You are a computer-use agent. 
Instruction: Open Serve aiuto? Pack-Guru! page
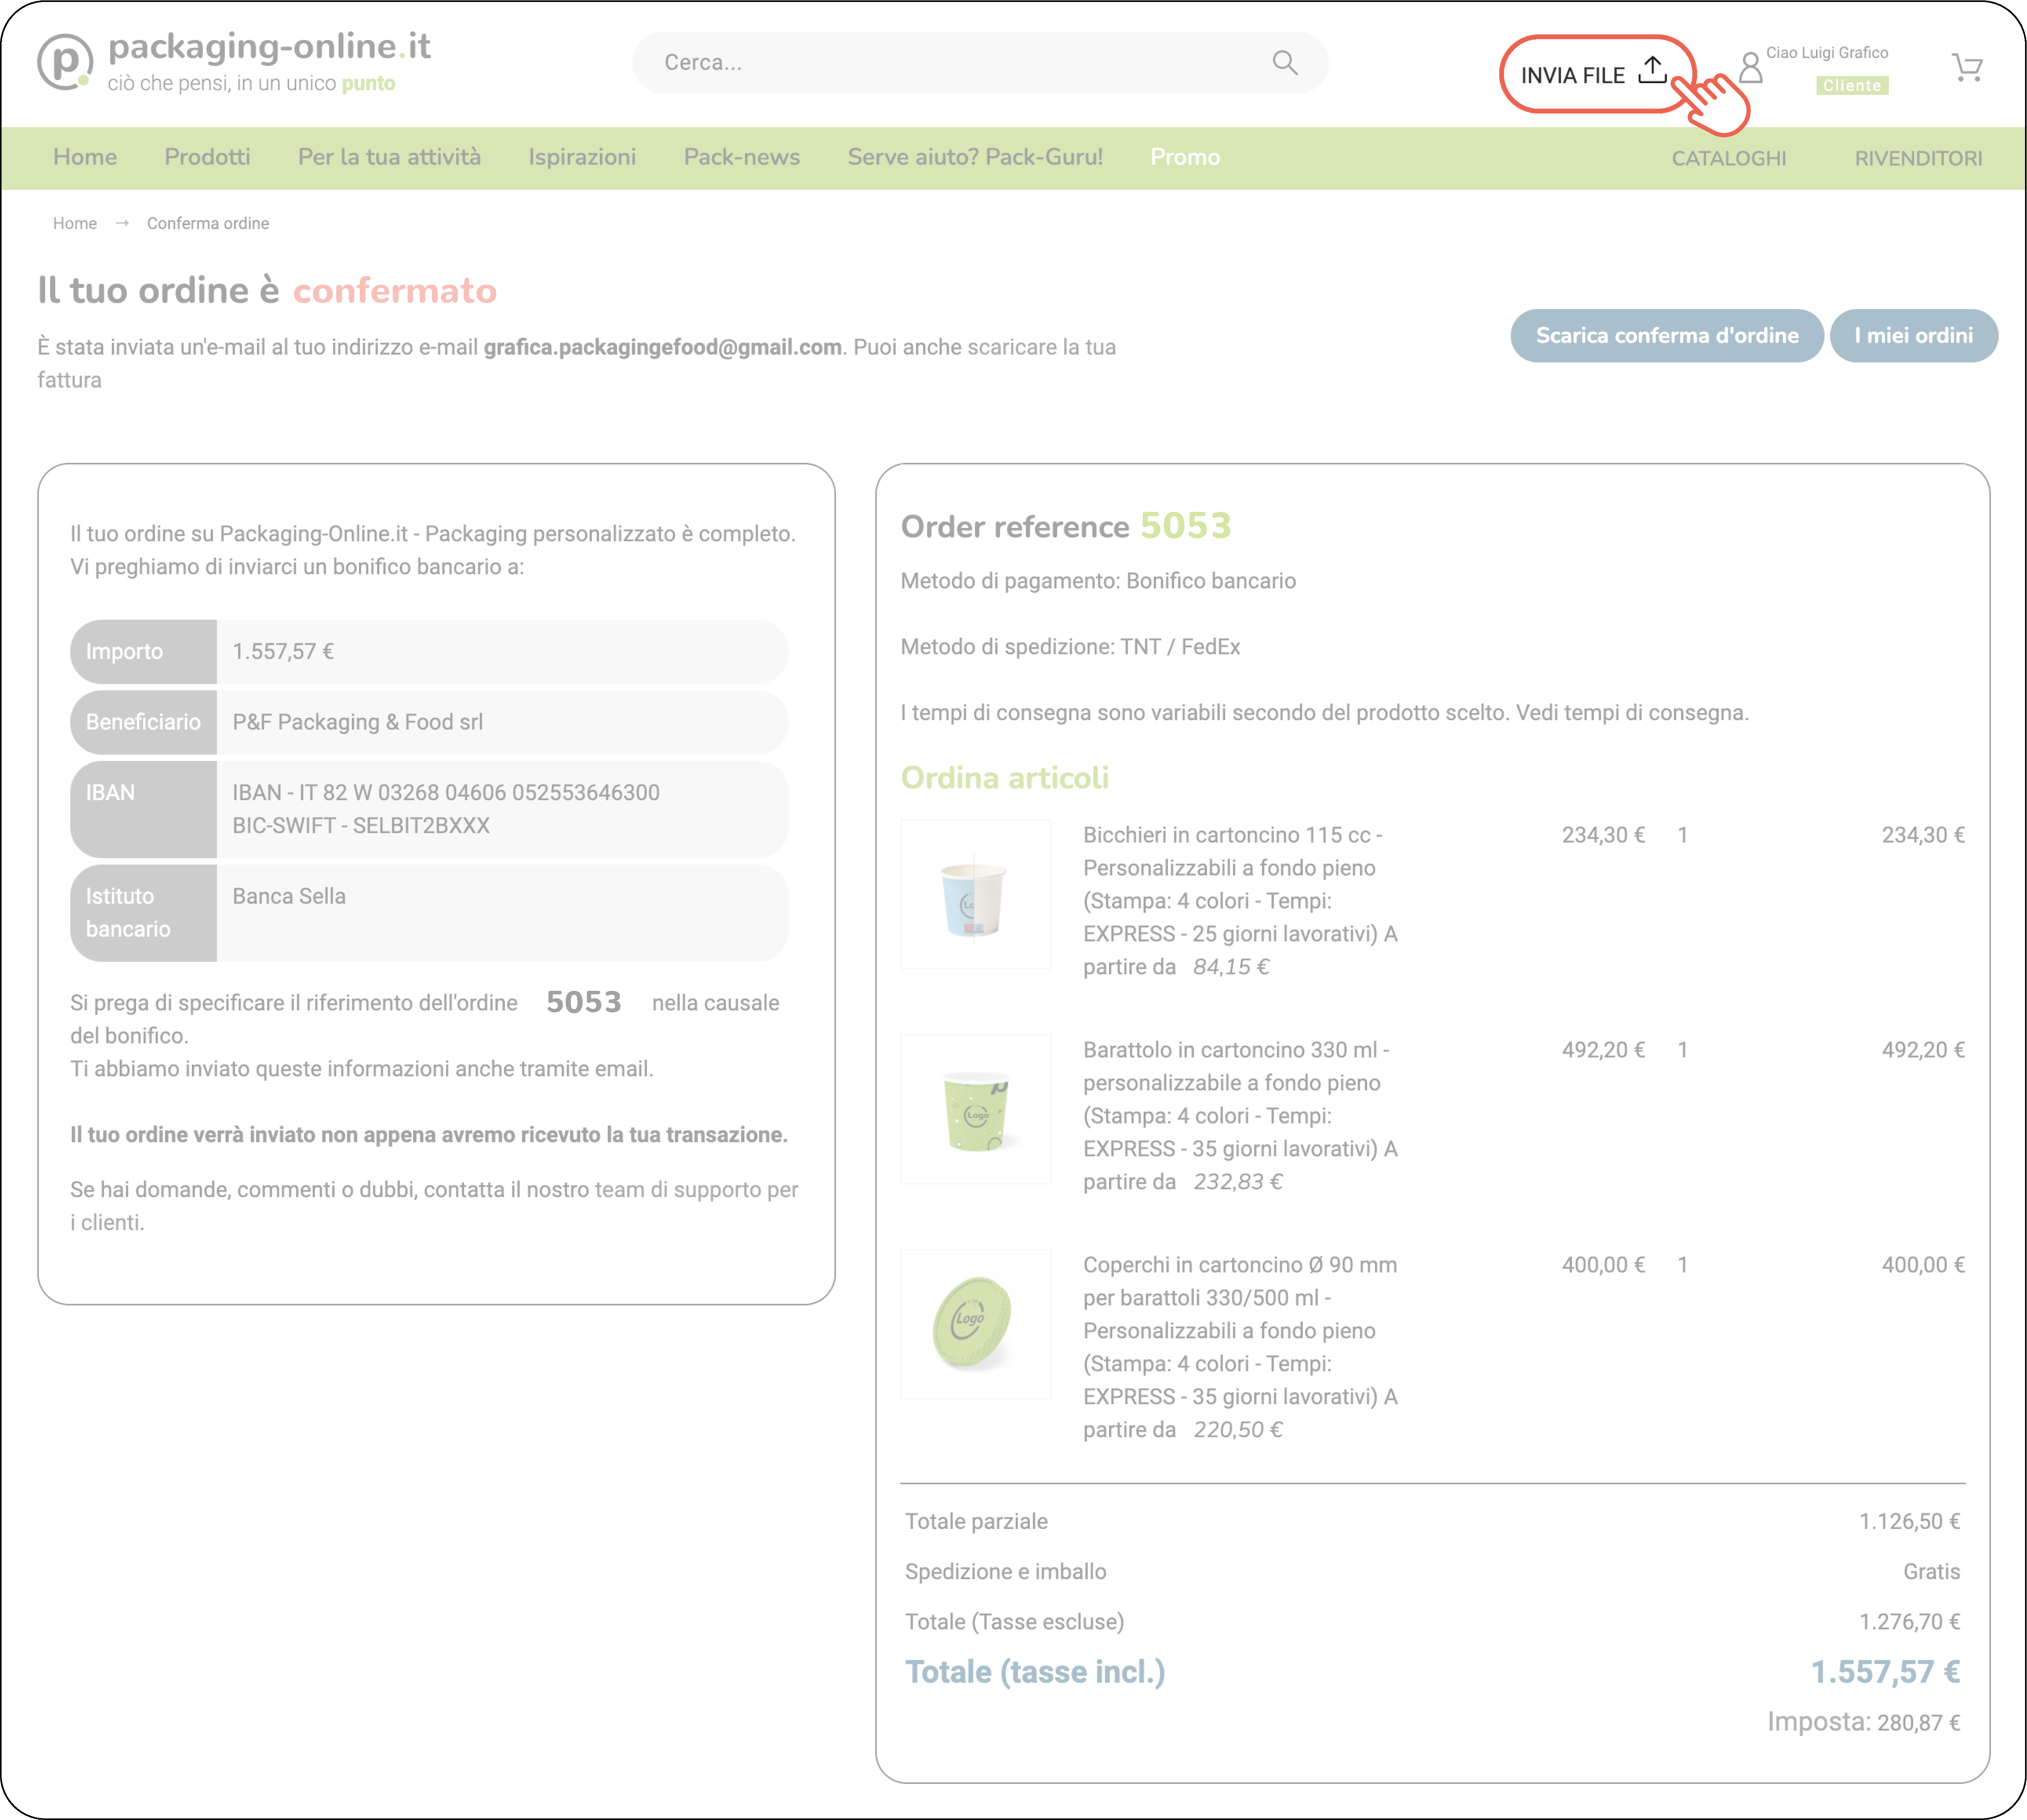[974, 157]
